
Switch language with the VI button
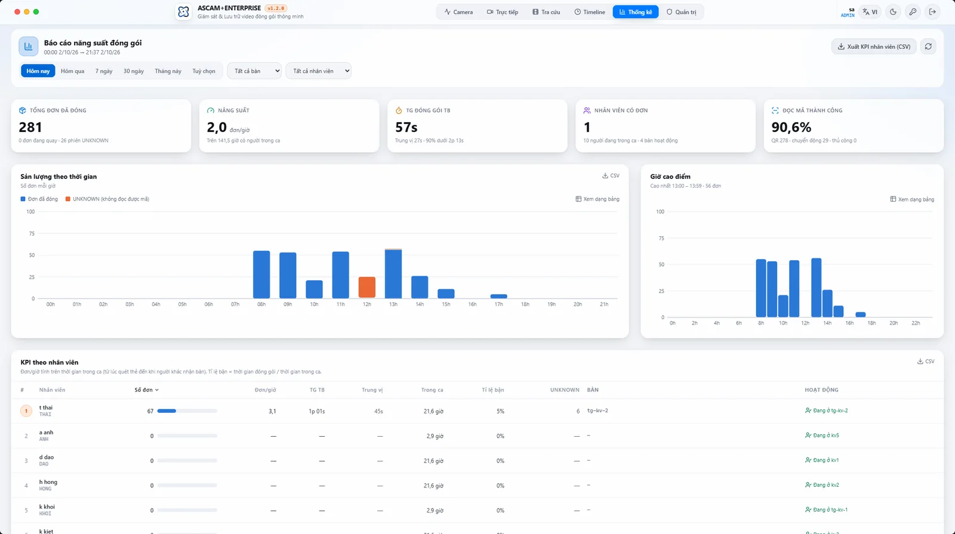pyautogui.click(x=870, y=12)
